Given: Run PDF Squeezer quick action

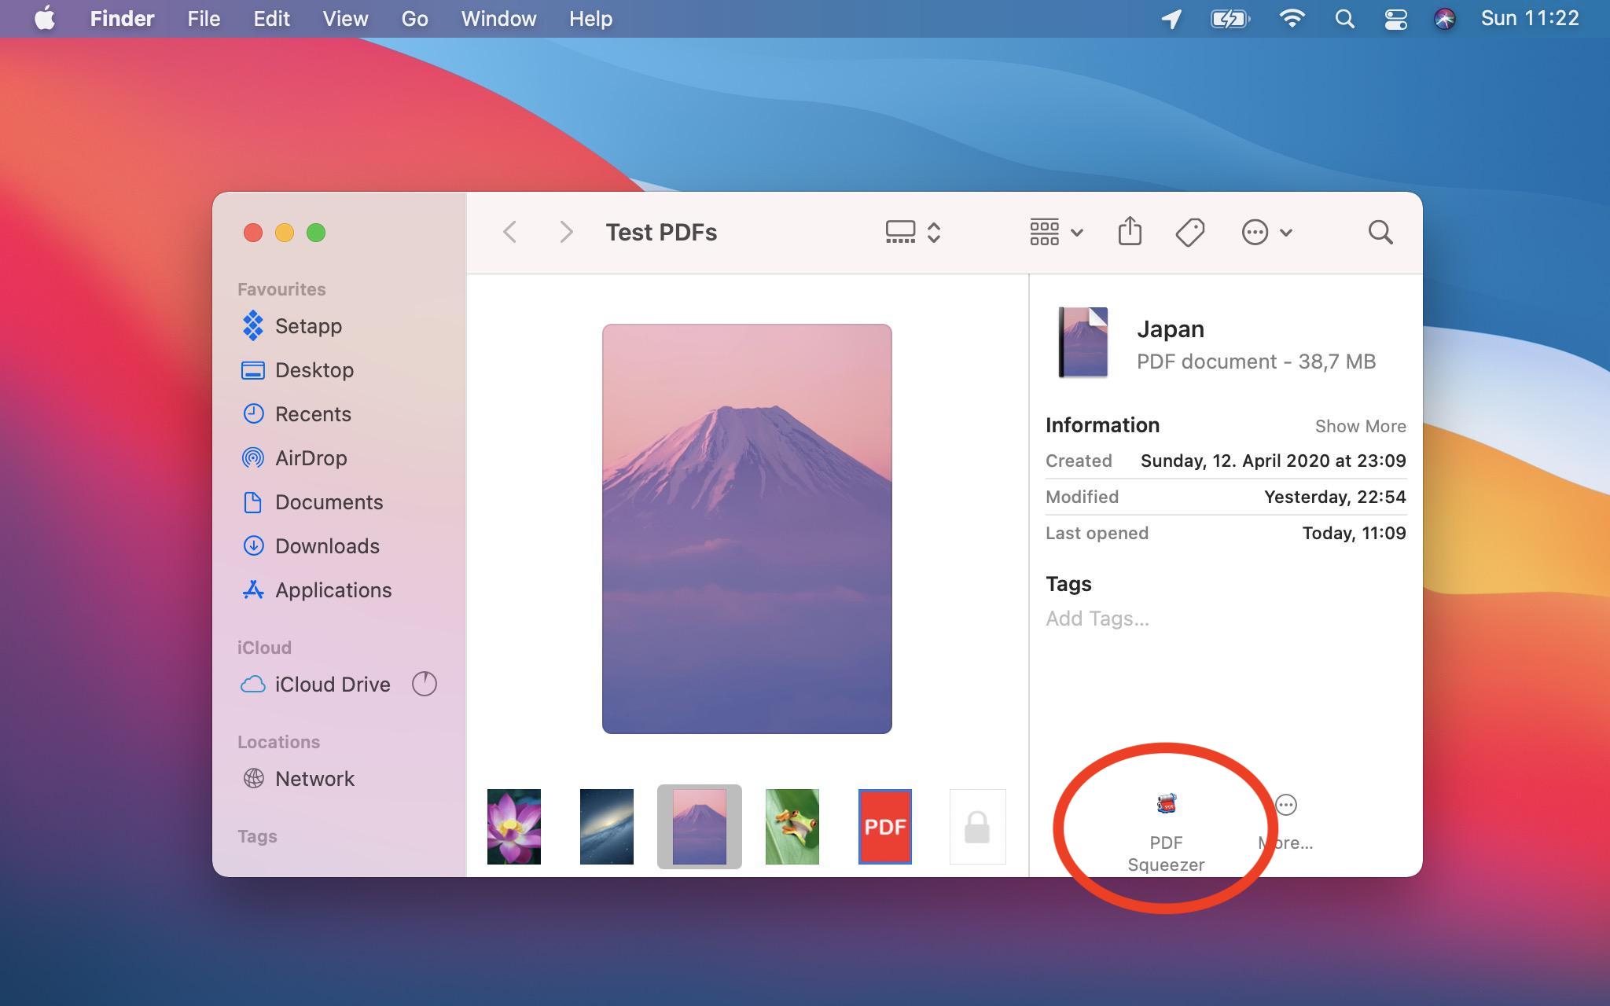Looking at the screenshot, I should click(x=1166, y=832).
